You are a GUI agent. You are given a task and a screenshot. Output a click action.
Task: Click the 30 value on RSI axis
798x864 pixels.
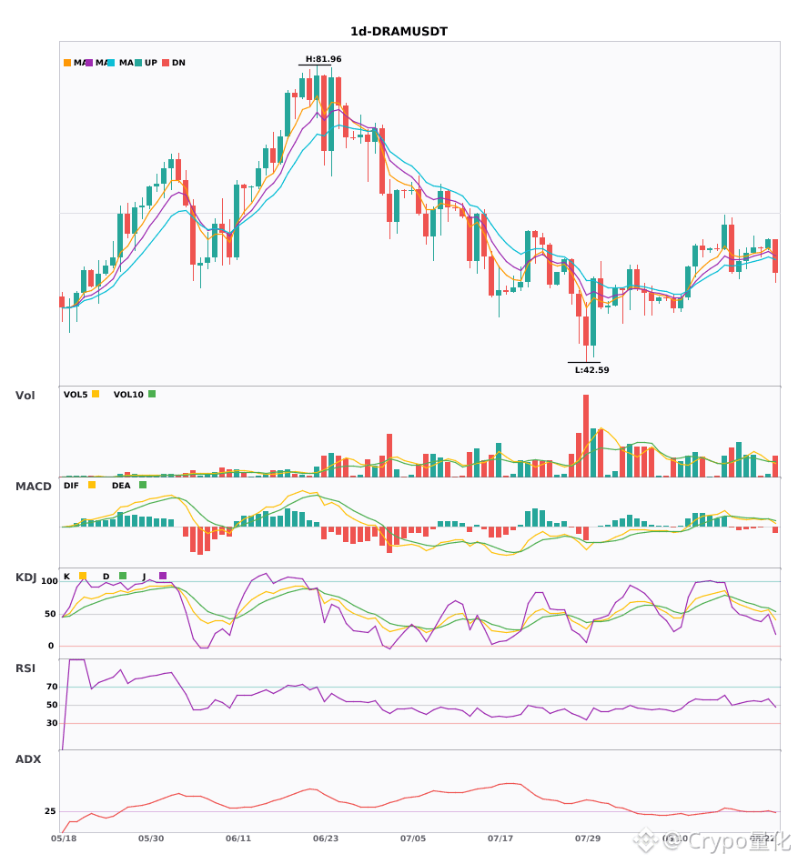(x=53, y=723)
